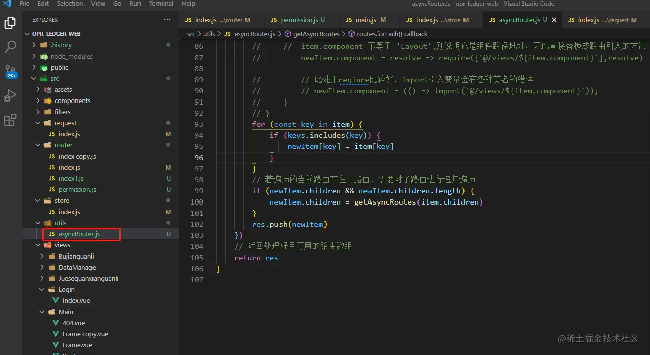
Task: Click asyncRouter.js in the breadcrumb
Action: [x=255, y=34]
